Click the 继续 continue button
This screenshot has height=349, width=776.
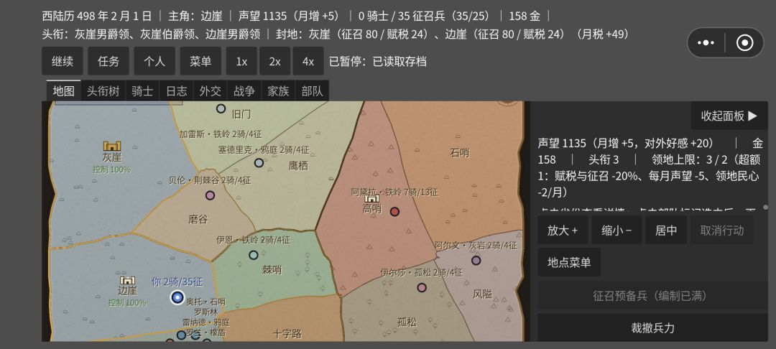[x=63, y=61]
